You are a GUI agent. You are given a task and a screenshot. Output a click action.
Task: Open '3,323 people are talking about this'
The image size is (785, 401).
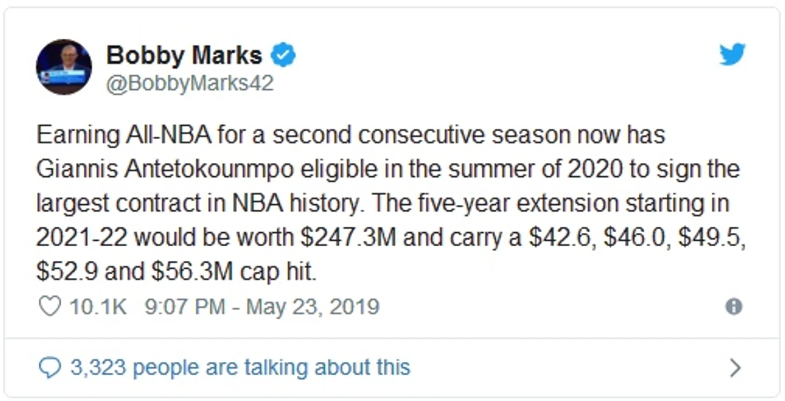[240, 368]
